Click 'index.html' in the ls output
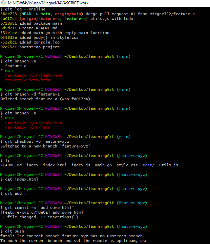Image resolution: width=210 pixels, height=244 pixels. point(55,165)
